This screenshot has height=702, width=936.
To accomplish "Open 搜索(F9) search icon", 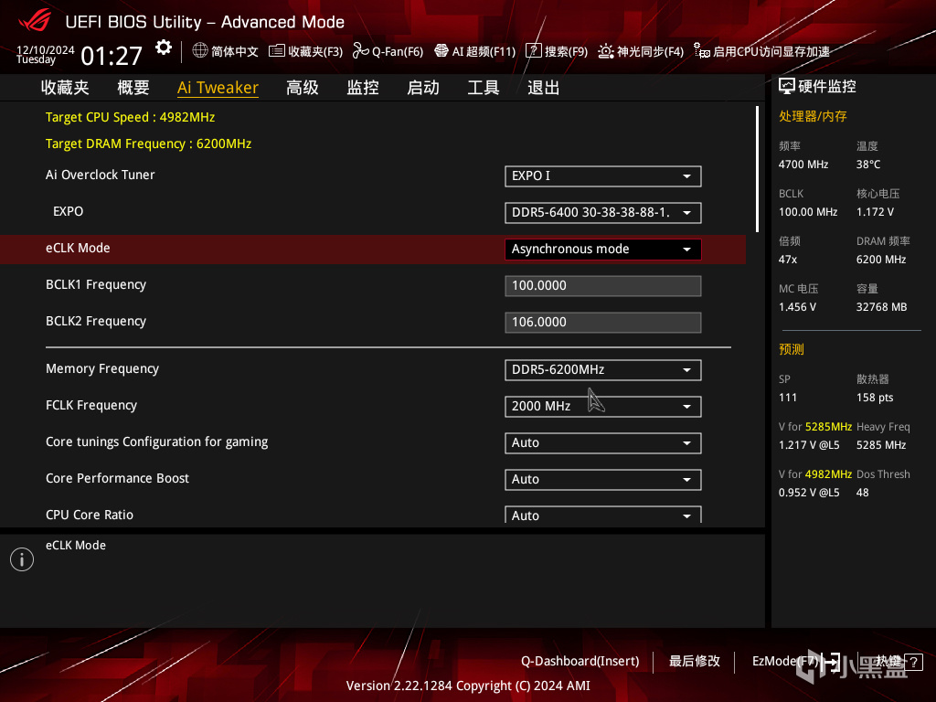I will click(x=533, y=51).
